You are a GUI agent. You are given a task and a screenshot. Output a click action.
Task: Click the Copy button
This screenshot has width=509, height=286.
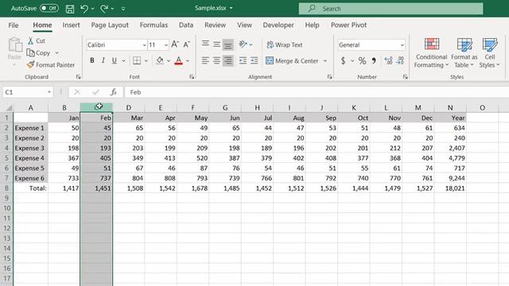coord(39,53)
